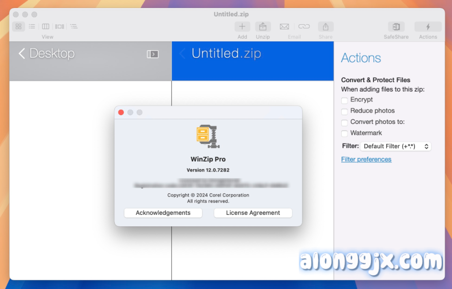Enable the Encrypt checkbox
The image size is (452, 289).
344,101
